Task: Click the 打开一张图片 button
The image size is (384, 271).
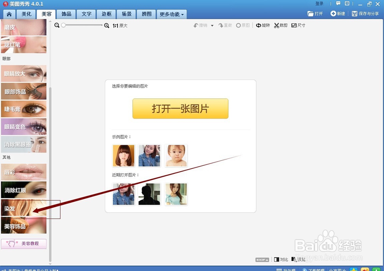Action: (180, 109)
